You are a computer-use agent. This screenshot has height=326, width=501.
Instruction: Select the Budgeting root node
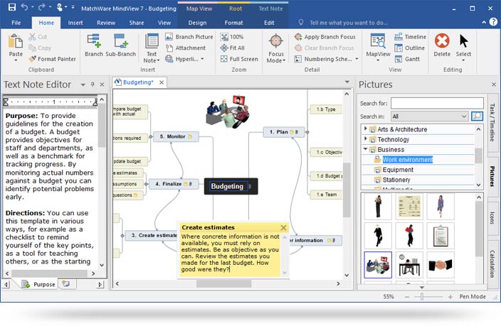(x=231, y=186)
